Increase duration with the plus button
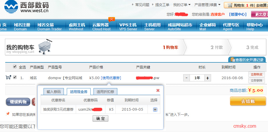 point(207,78)
